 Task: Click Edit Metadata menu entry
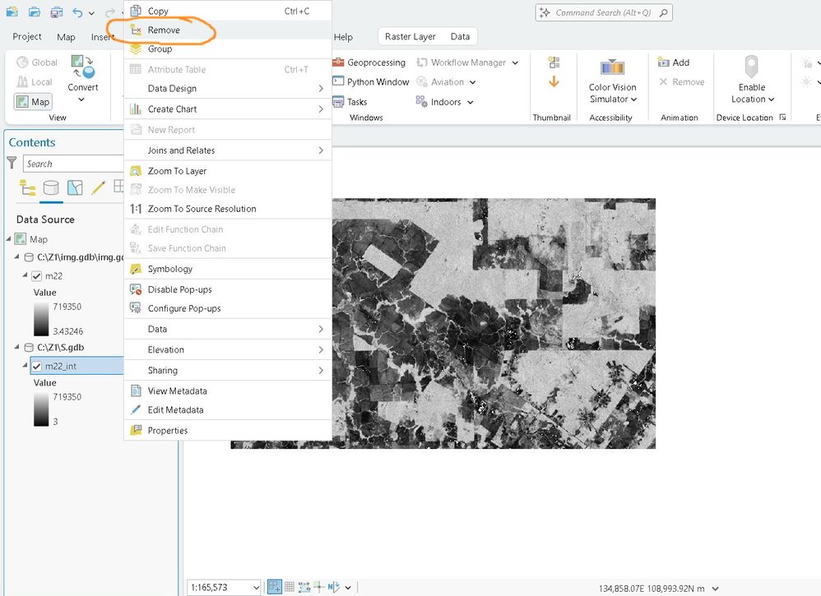(228, 409)
